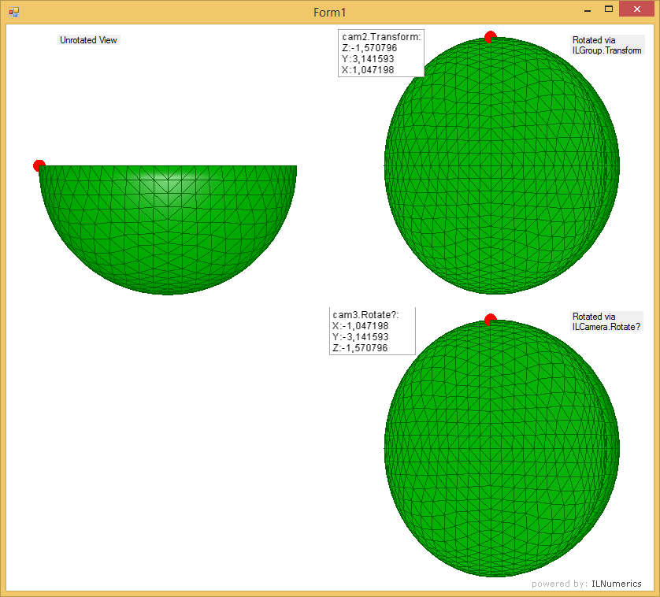Screen dimensions: 660x597
Task: Click the red marker dot on the unrotated hemisphere
Action: pyautogui.click(x=39, y=165)
